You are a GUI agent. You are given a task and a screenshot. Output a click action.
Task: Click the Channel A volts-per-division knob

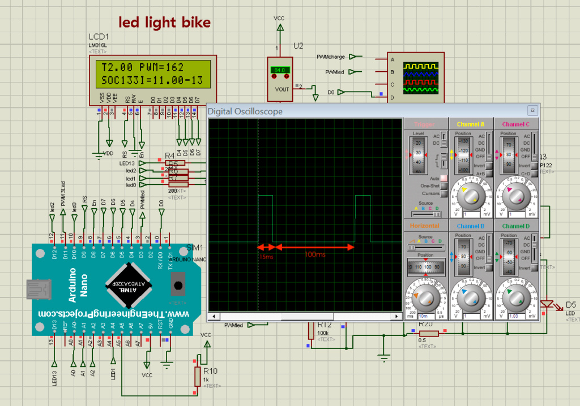click(471, 196)
